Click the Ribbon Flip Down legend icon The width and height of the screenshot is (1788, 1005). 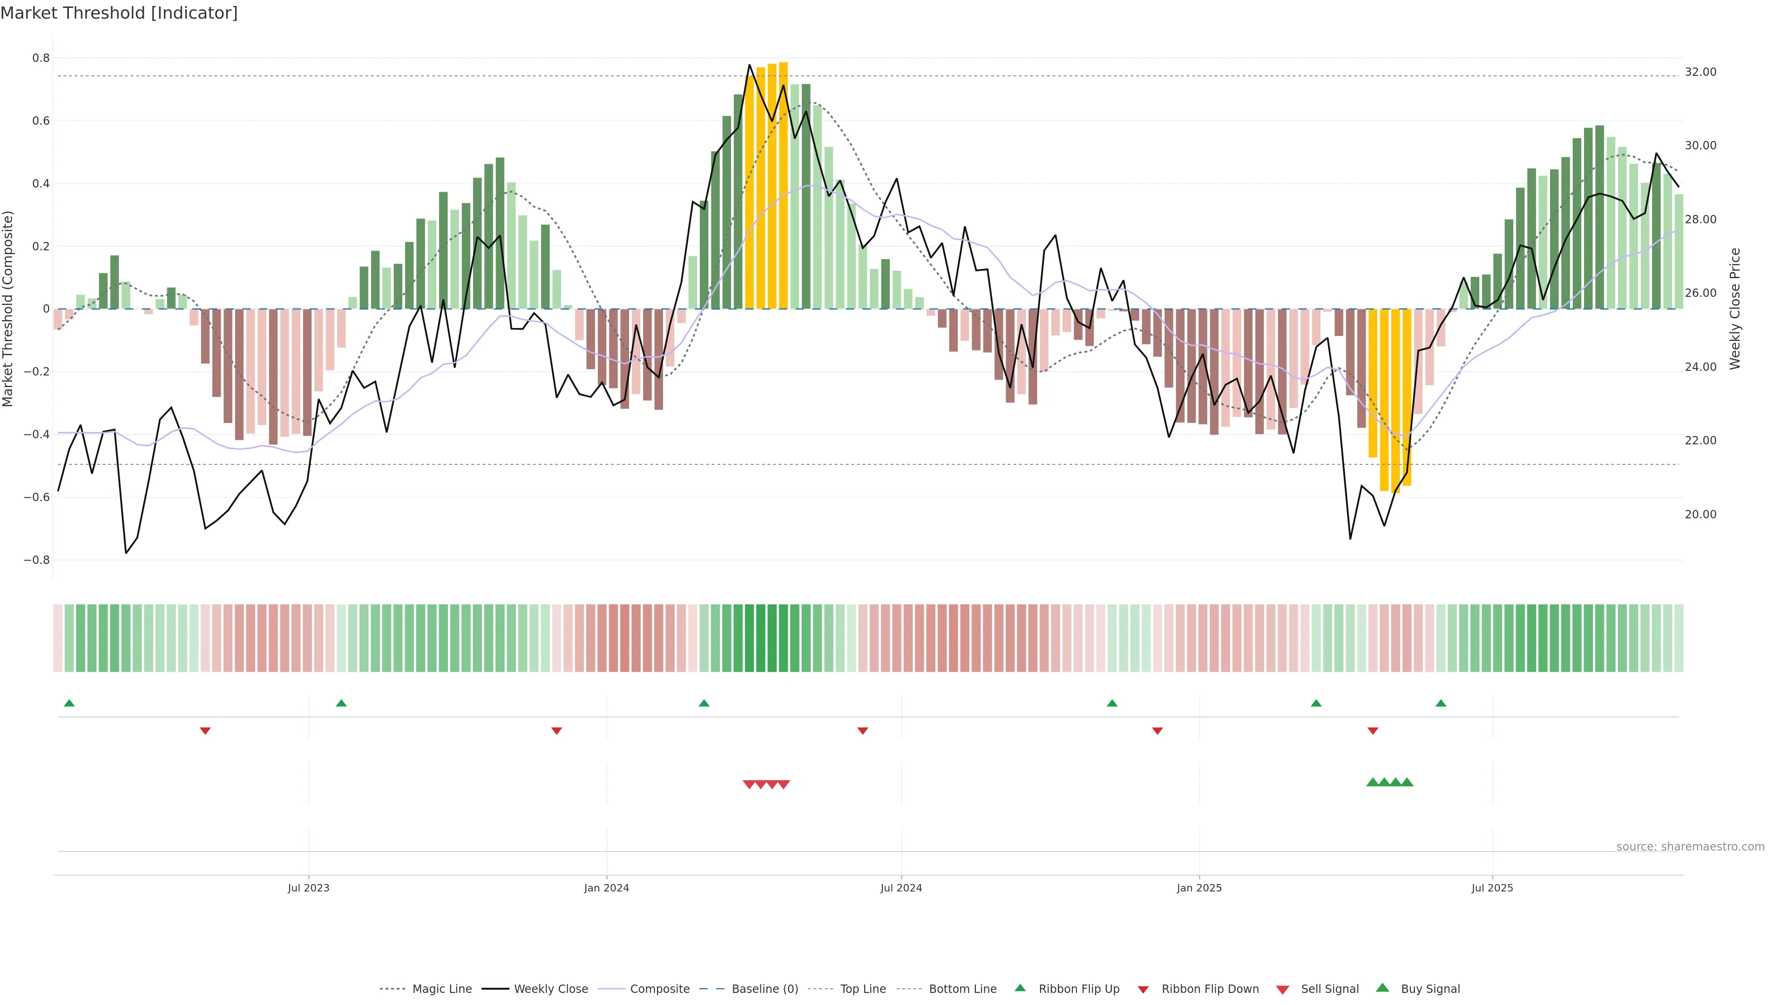click(1143, 989)
